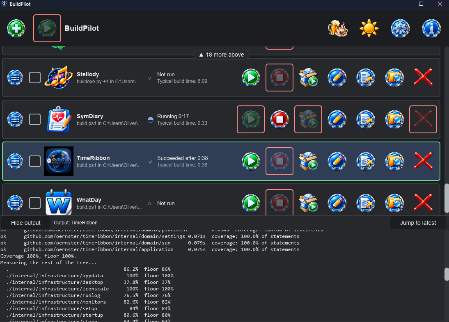Click the Stellody music planet thumbnail
The height and width of the screenshot is (322, 449).
(x=59, y=78)
